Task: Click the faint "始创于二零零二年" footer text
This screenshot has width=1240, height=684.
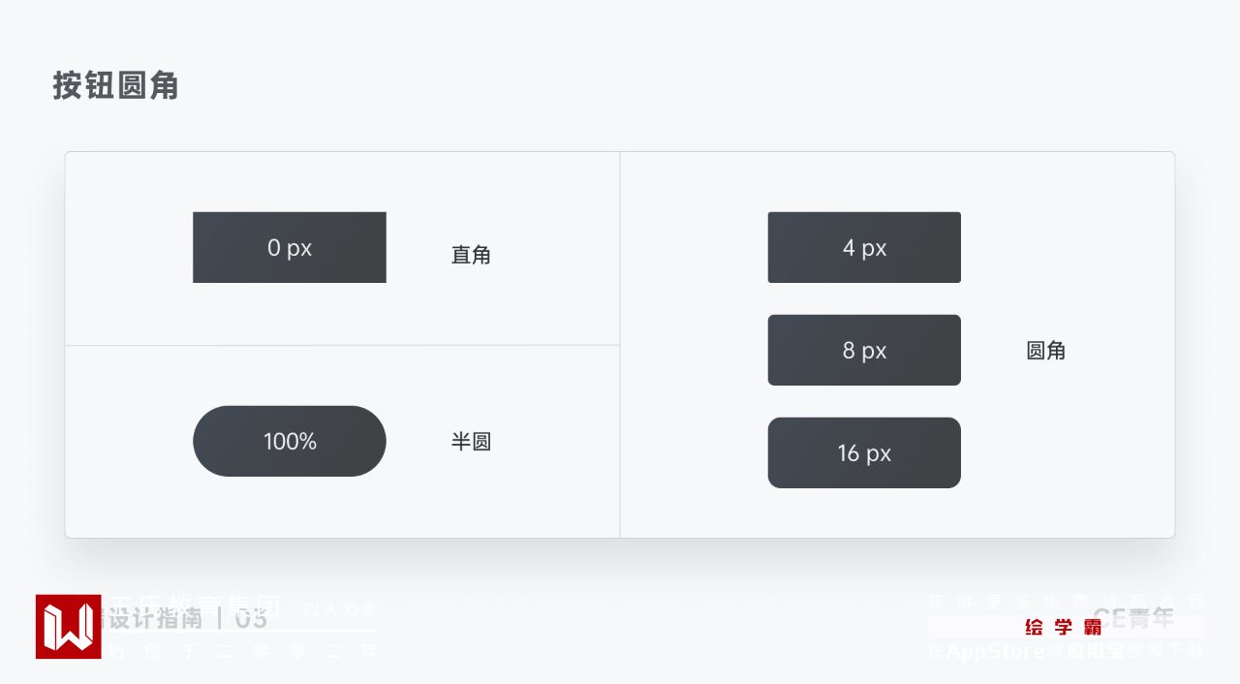Action: pyautogui.click(x=242, y=652)
